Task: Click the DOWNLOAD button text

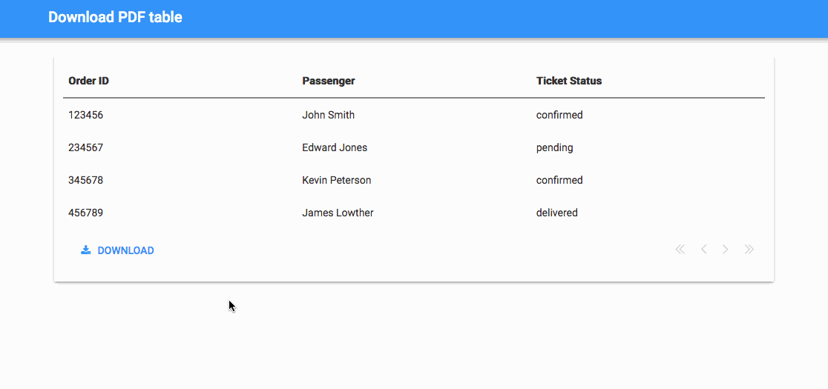Action: pos(125,251)
